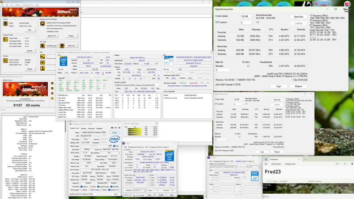Click the Lookup button in GPU-Z
This screenshot has width=354, height=199.
click(x=115, y=132)
